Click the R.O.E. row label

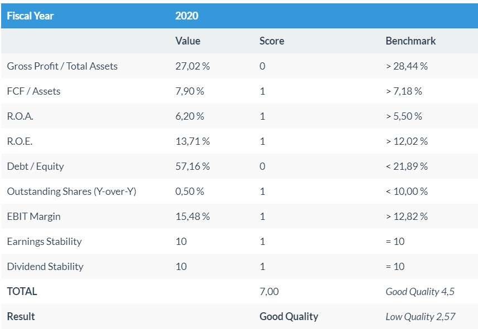pyautogui.click(x=20, y=141)
